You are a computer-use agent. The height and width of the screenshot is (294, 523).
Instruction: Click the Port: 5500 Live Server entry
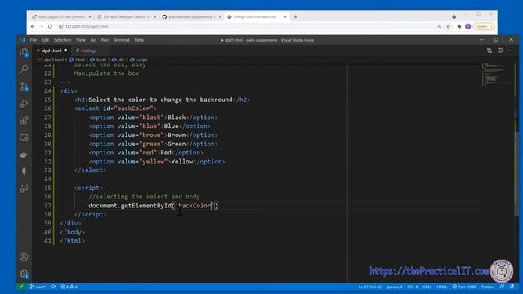pyautogui.click(x=464, y=287)
